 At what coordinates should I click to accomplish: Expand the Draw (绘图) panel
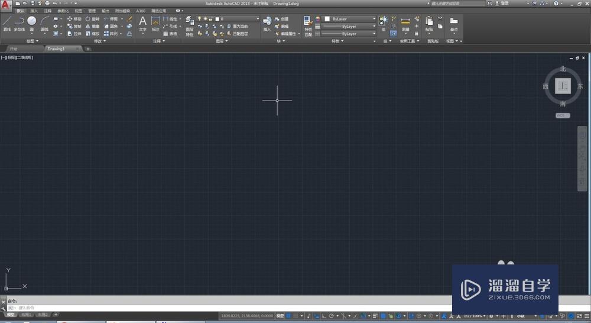tap(33, 41)
